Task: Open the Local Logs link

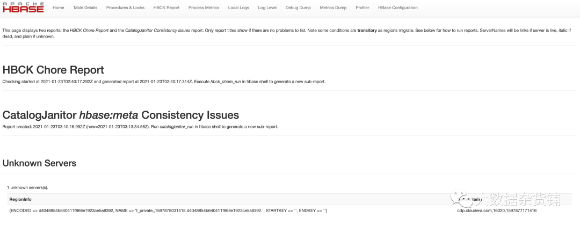Action: point(240,8)
